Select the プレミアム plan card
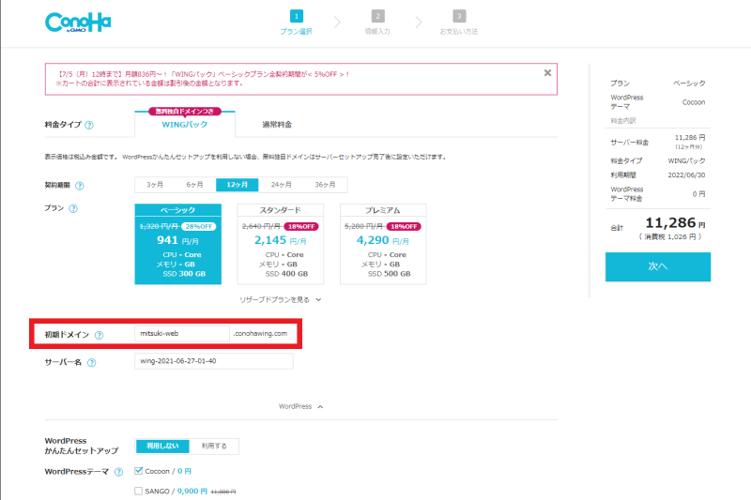751x500 pixels. 383,244
